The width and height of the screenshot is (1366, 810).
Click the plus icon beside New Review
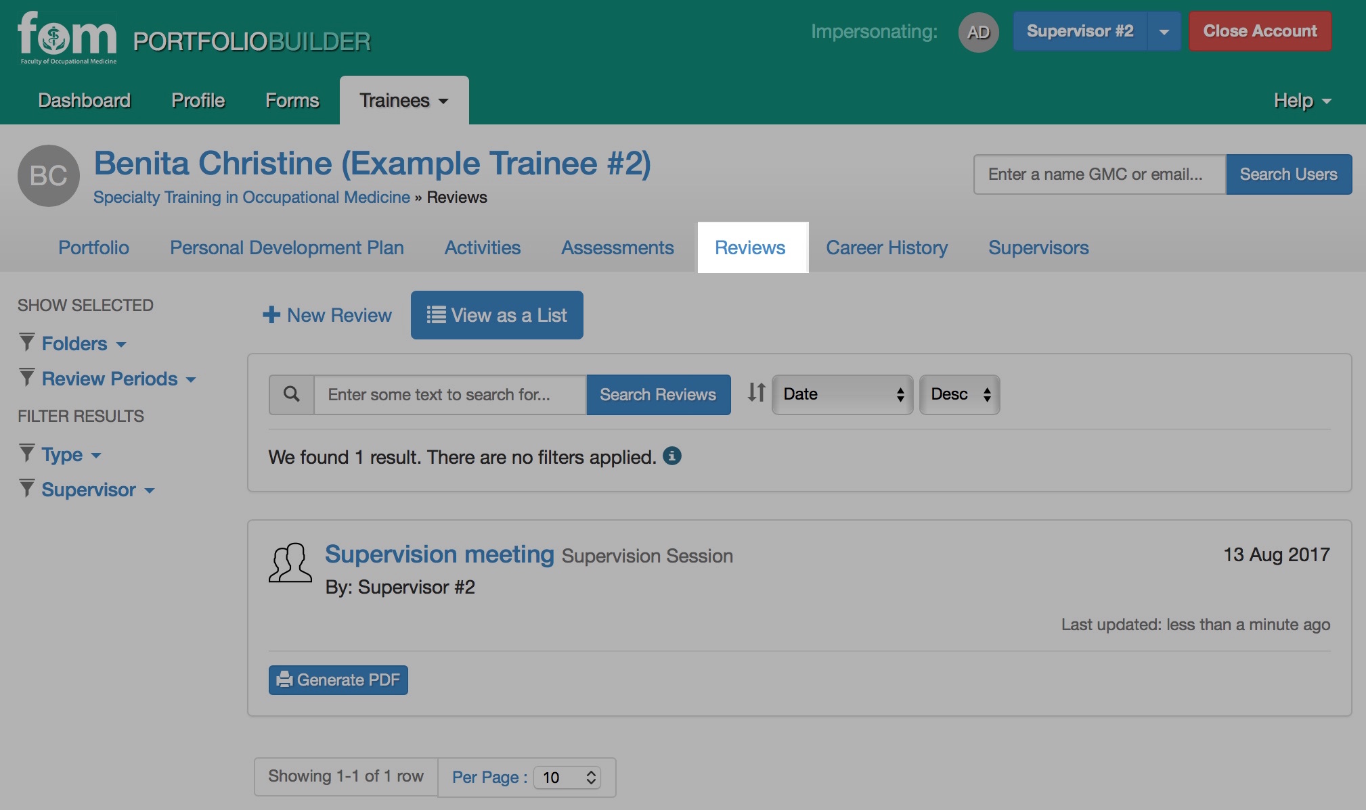click(x=271, y=314)
